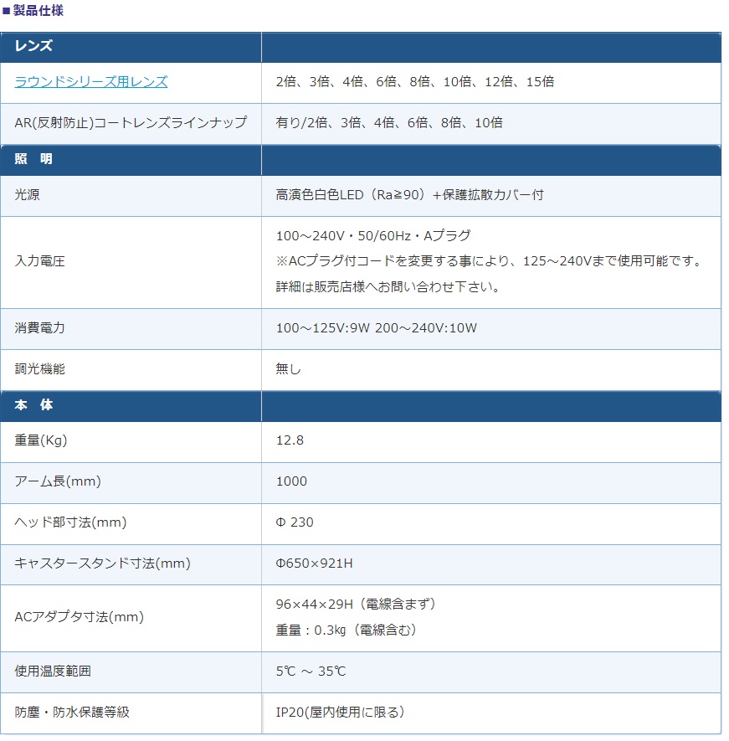Click the Φ650×921H value

(314, 563)
